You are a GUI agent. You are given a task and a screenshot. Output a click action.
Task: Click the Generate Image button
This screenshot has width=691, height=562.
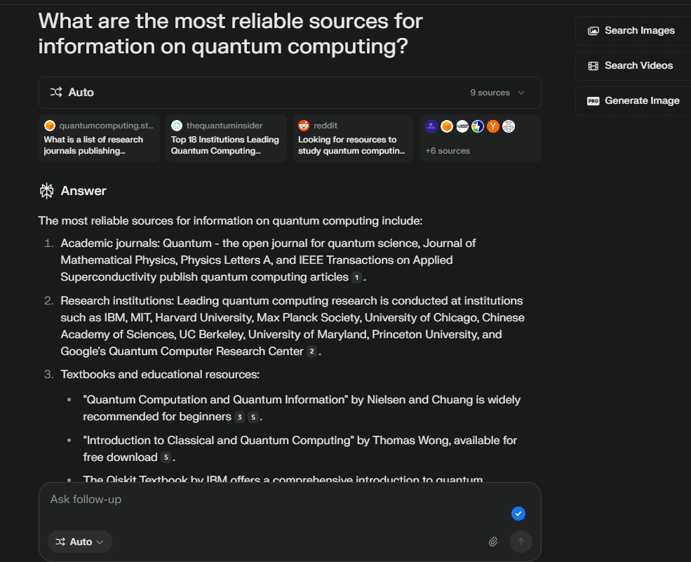633,101
